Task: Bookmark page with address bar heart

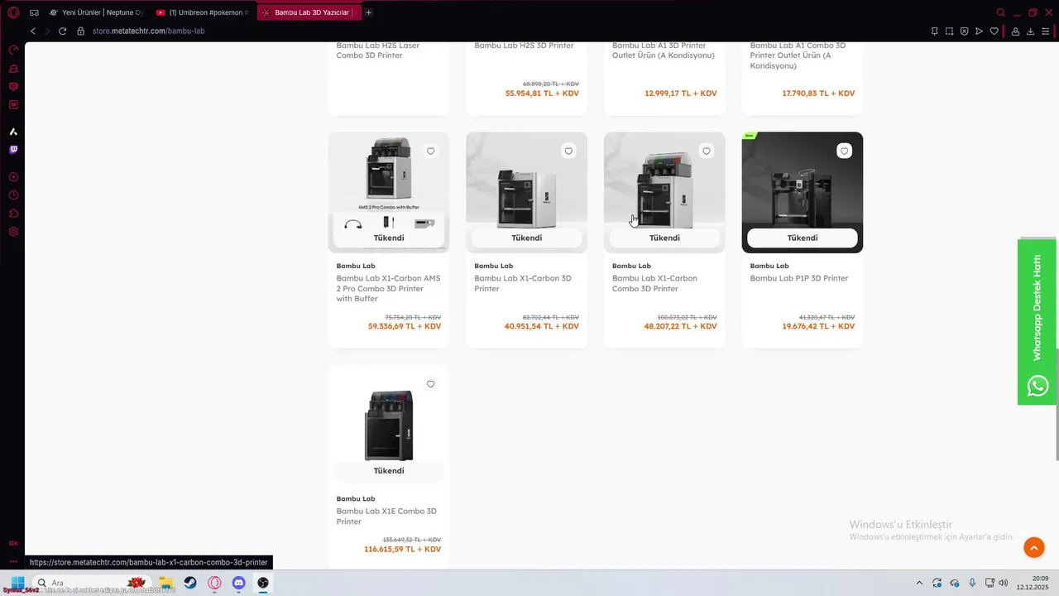Action: tap(994, 31)
